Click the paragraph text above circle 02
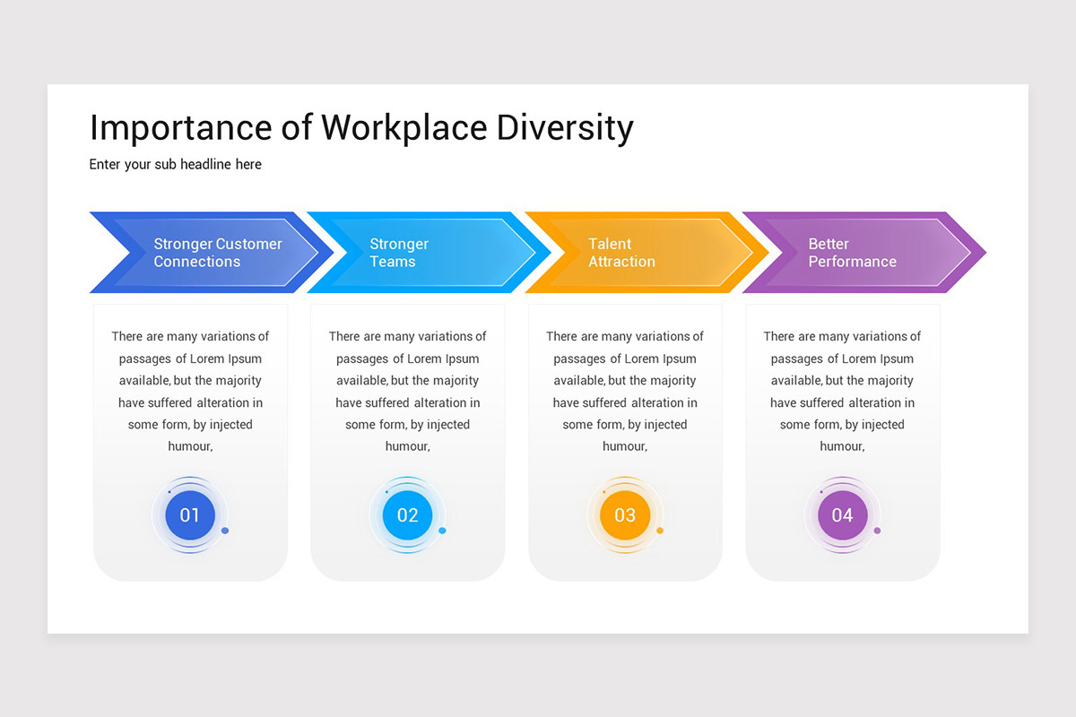The width and height of the screenshot is (1076, 717). click(407, 392)
